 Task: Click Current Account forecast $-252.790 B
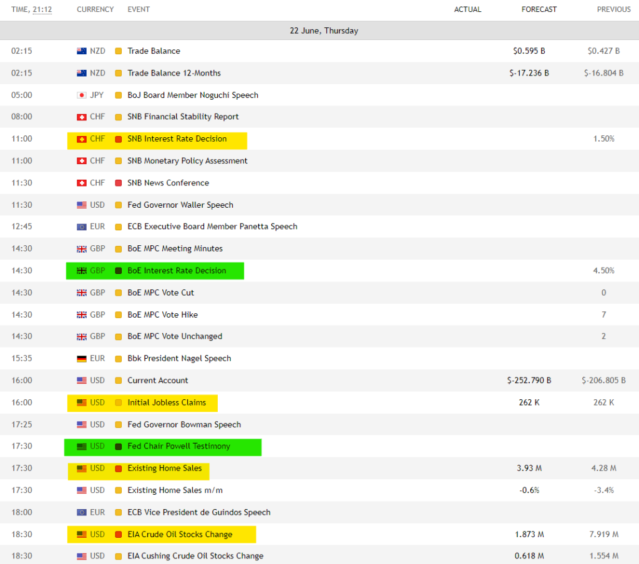pos(529,380)
